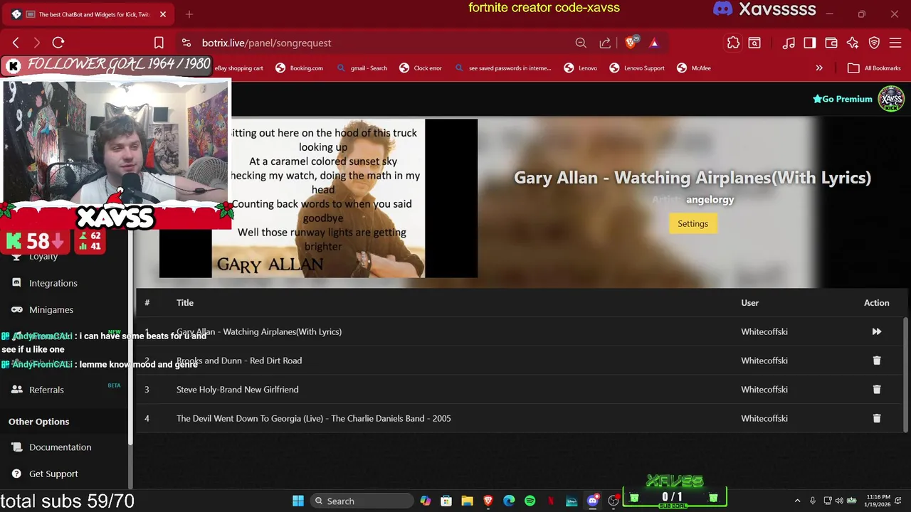Open song request Settings button
The image size is (911, 512).
tap(693, 223)
